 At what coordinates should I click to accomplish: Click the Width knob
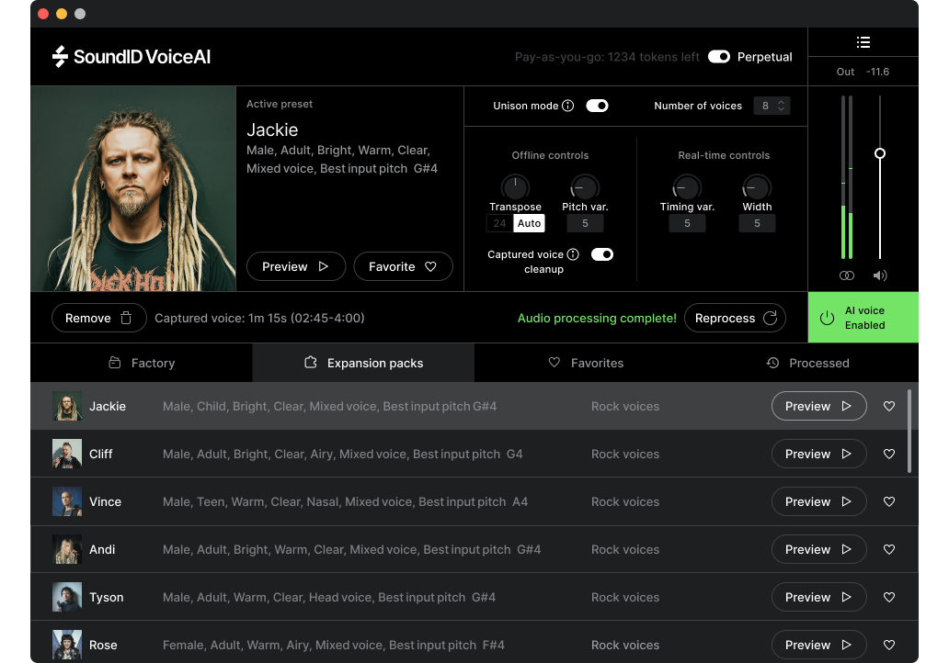click(x=757, y=186)
